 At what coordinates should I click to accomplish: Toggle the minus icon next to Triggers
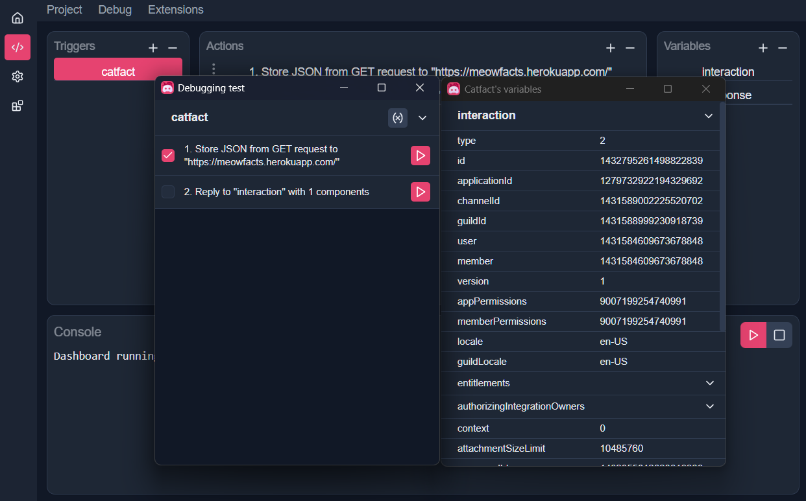(x=173, y=47)
